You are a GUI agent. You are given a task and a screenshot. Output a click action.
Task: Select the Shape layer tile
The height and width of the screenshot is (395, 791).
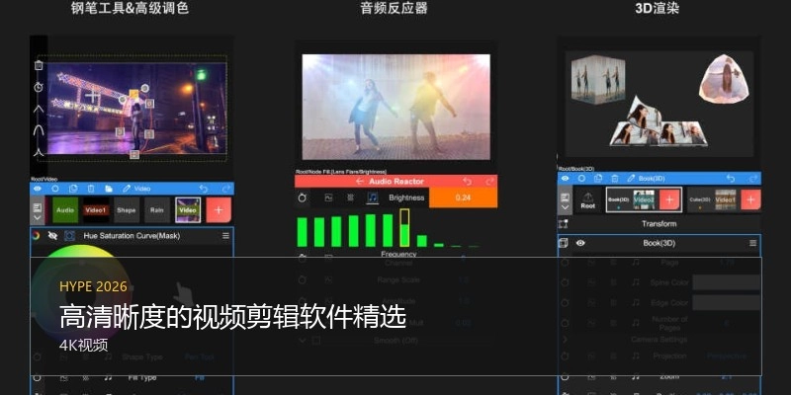click(127, 210)
